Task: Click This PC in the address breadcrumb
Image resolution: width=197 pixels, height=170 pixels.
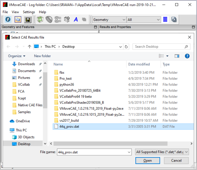Action: point(50,46)
